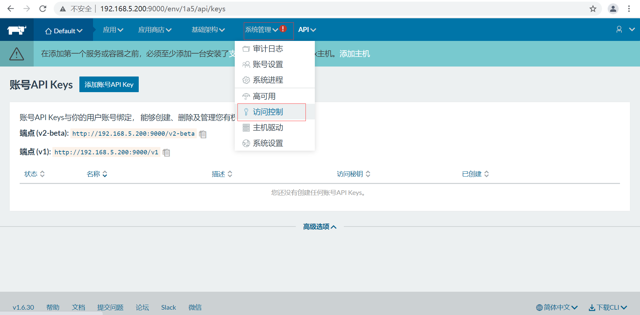The width and height of the screenshot is (640, 315).
Task: Sort table by 访问秘钥 column
Action: pyautogui.click(x=354, y=174)
